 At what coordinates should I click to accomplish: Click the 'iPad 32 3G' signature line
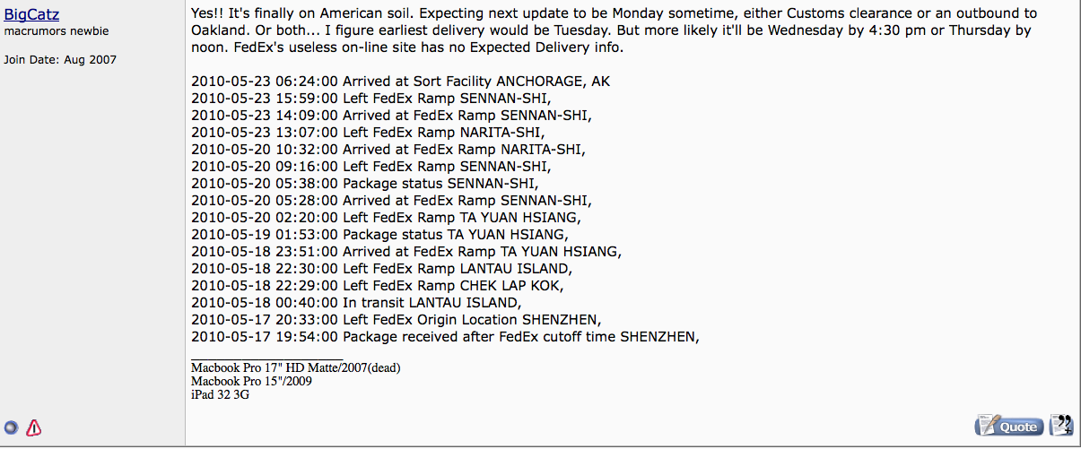tap(220, 394)
